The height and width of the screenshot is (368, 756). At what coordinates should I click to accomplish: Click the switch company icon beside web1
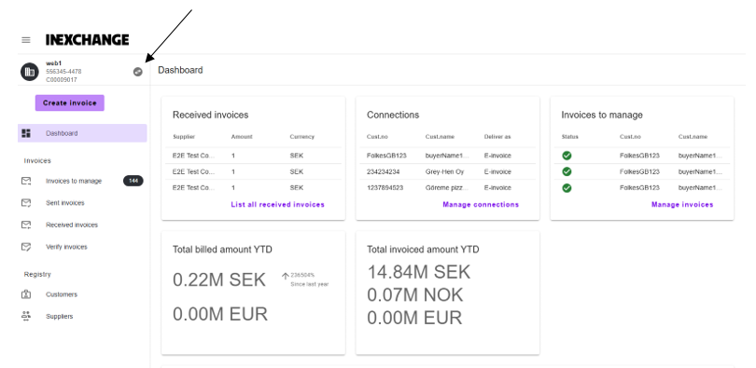[138, 72]
